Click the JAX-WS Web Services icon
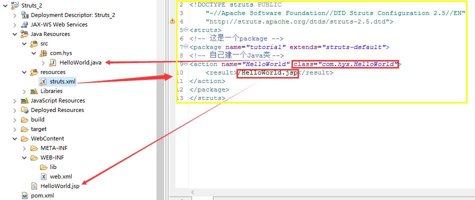 (x=24, y=24)
